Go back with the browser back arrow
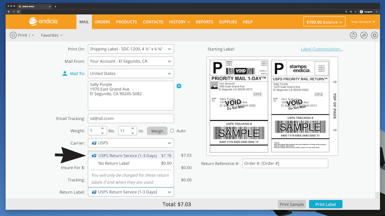 pos(9,12)
